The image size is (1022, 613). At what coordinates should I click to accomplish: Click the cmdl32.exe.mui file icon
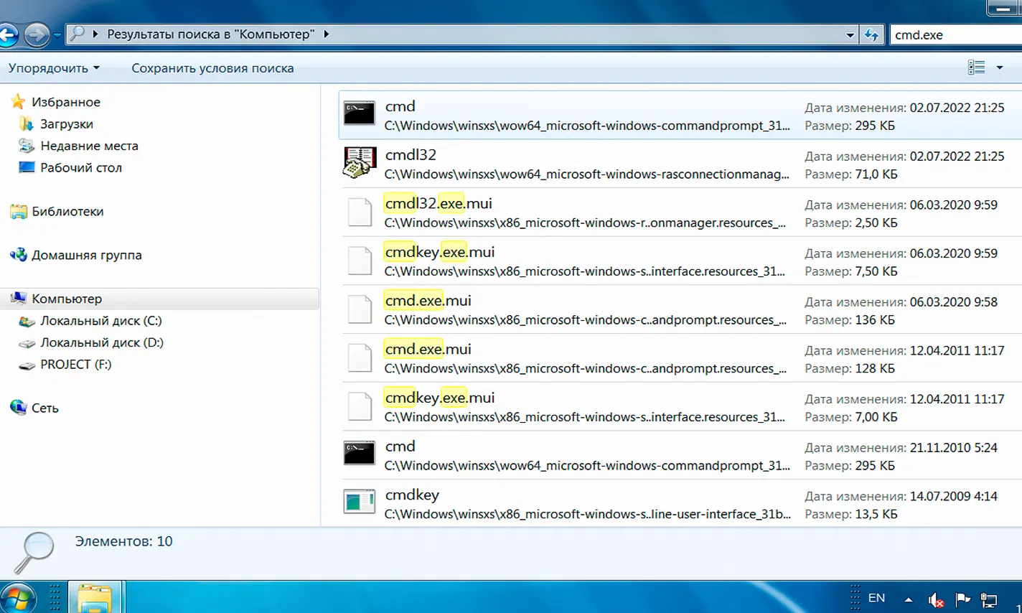tap(360, 212)
